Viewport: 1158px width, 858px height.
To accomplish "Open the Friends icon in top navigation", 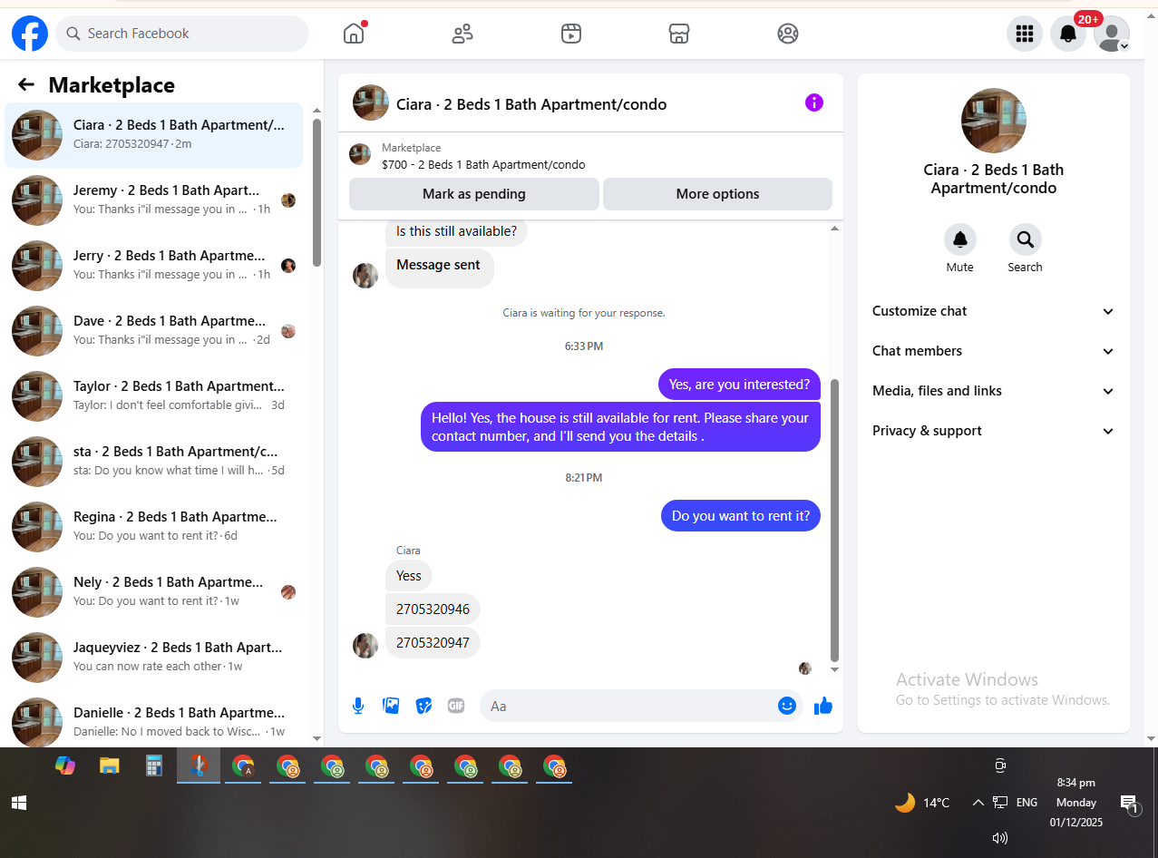I will pyautogui.click(x=462, y=34).
